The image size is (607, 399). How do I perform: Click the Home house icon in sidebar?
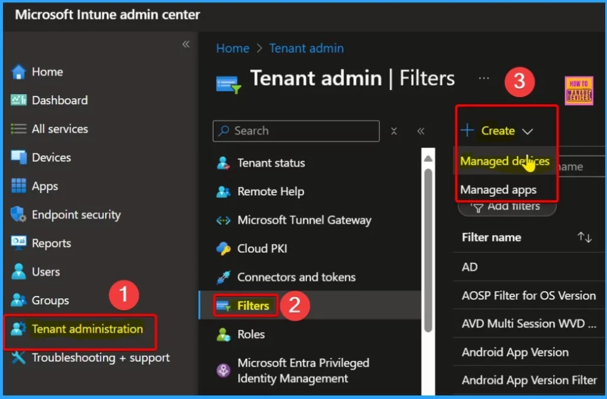pyautogui.click(x=18, y=72)
